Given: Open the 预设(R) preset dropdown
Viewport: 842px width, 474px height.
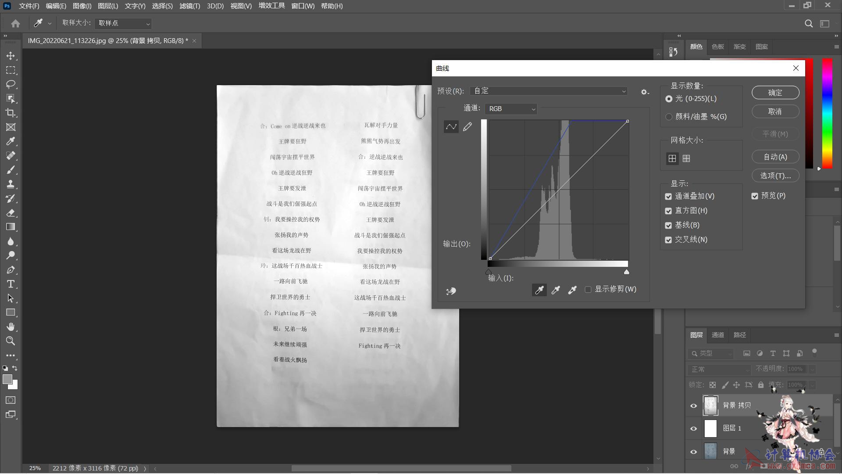Looking at the screenshot, I should 548,91.
